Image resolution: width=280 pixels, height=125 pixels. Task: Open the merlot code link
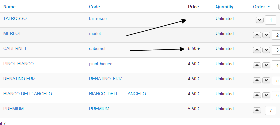95,33
